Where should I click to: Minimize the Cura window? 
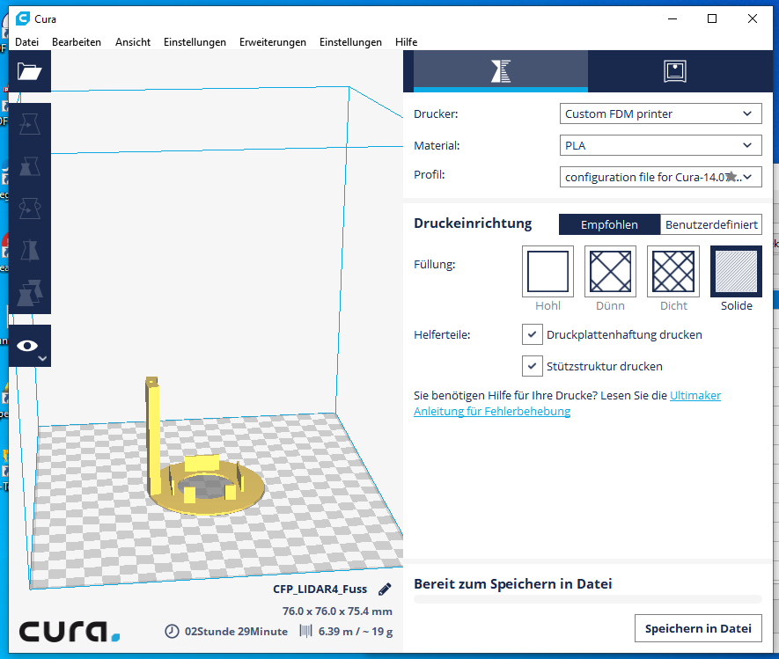pyautogui.click(x=672, y=18)
